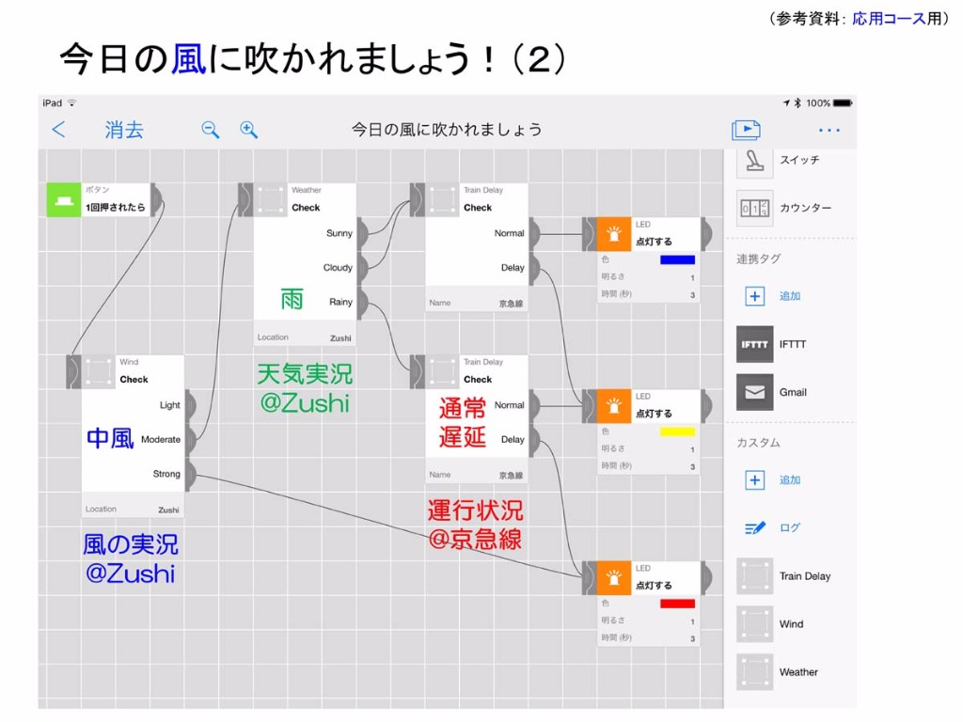Select the red LED node's orange icon
Screen dimensions: 963x722
click(613, 578)
